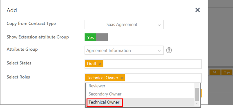Screen dimensions: 233x111
Task: Remove the Technical Owner role tag
Action: 122,78
